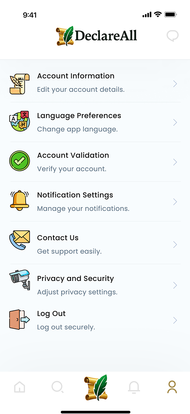Expand Account Information with its chevron
Image resolution: width=190 pixels, height=414 pixels.
click(175, 84)
